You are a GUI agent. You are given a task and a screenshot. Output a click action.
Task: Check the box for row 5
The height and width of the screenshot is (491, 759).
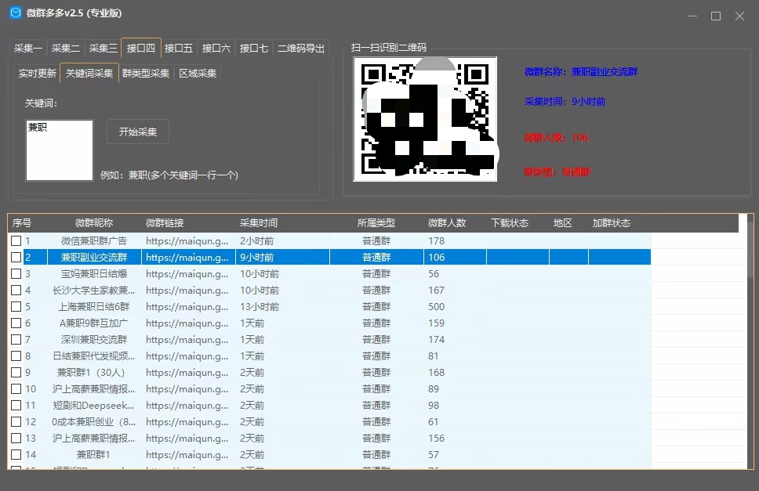(x=16, y=307)
